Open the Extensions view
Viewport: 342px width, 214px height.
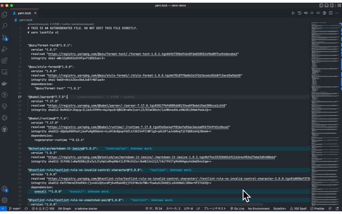click(4, 60)
